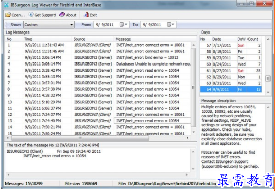Select log row 7 at 3:57:01 PM
Image resolution: width=279 pixels, height=196 pixels.
98,83
